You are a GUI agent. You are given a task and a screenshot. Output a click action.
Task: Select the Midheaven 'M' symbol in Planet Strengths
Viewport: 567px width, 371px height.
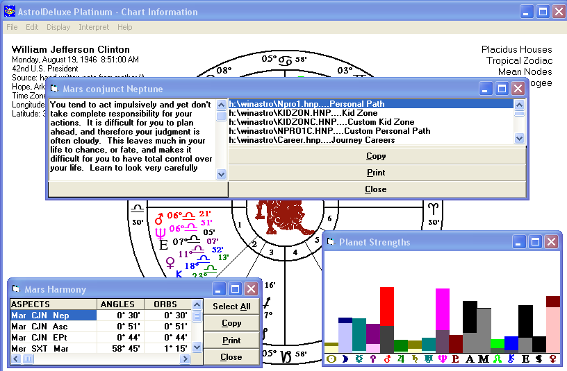pos(484,359)
